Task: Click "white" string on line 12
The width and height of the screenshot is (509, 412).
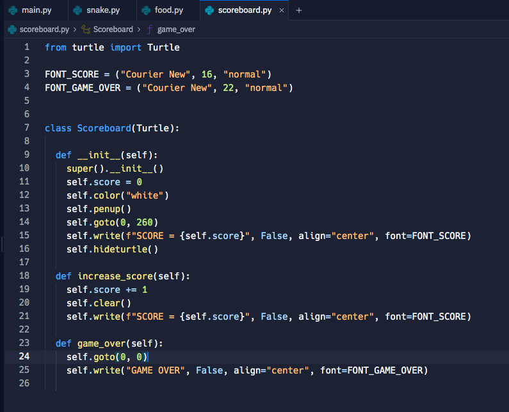Action: point(145,195)
